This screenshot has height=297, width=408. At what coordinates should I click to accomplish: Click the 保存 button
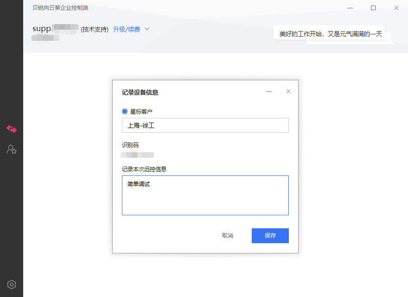270,236
